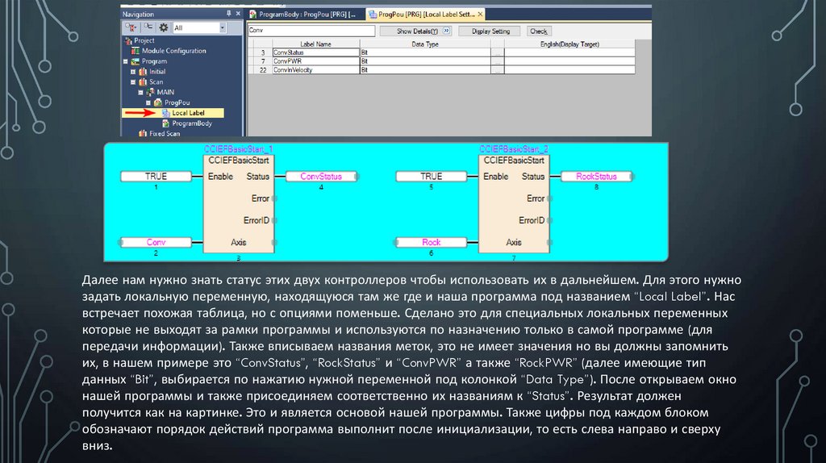Click English(Display Target) column header

[569, 44]
